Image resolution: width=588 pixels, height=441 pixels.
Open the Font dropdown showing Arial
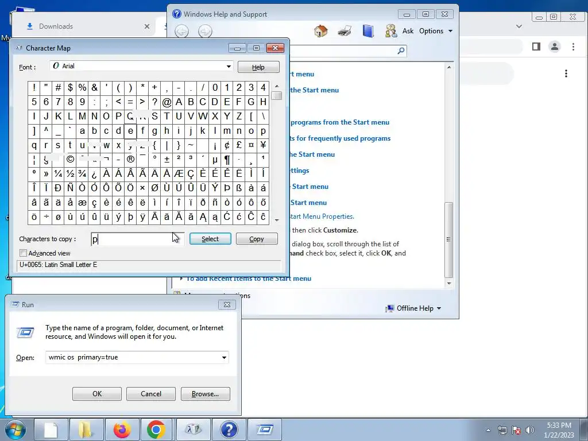[229, 67]
